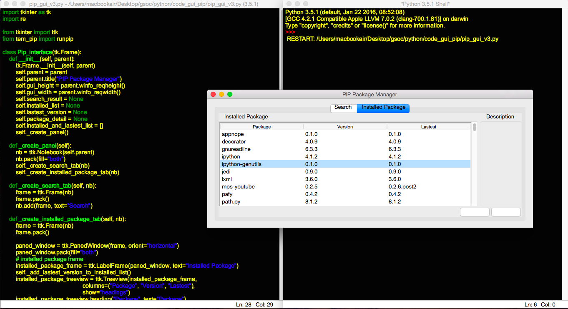Close the PIP Package Manager window
This screenshot has width=568, height=309.
tap(213, 95)
